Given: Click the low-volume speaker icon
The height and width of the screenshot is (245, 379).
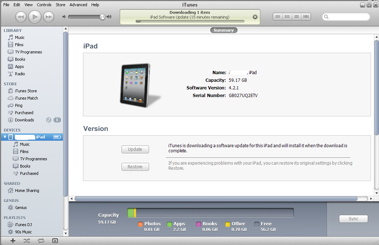Looking at the screenshot, I should pyautogui.click(x=64, y=17).
